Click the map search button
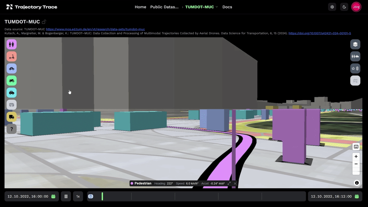 click(355, 80)
